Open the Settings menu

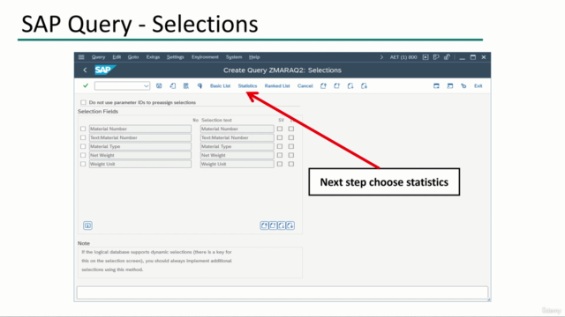pyautogui.click(x=176, y=57)
